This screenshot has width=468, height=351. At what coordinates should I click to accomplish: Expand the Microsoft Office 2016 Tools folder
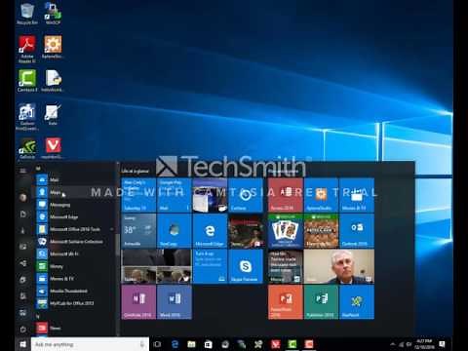pos(75,229)
